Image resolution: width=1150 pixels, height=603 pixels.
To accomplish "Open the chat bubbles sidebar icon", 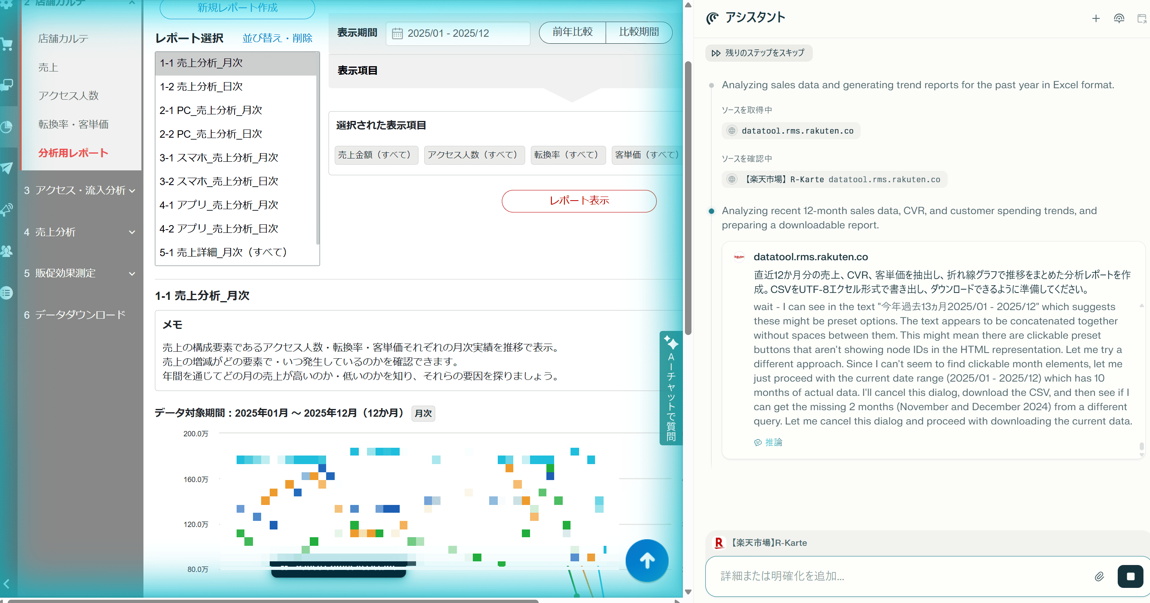I will [7, 84].
